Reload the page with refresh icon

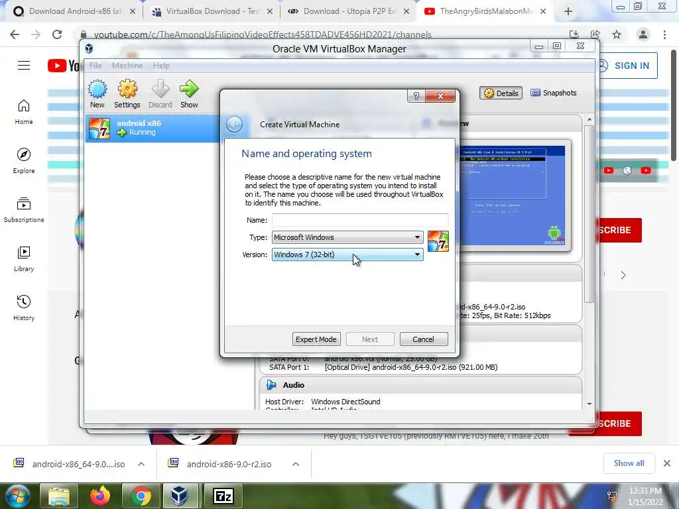coord(57,34)
